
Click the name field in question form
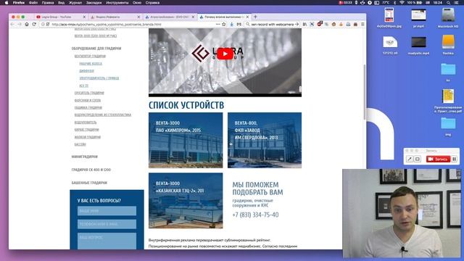[x=107, y=211]
